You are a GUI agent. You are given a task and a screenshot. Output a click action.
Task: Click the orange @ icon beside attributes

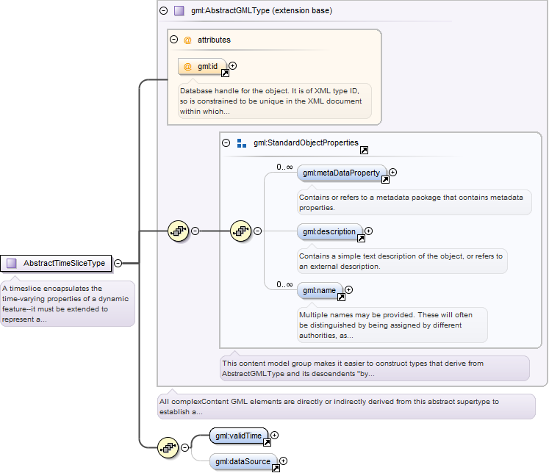coord(187,40)
